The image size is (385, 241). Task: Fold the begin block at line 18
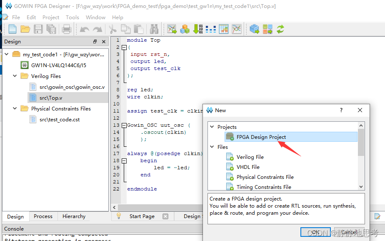124,161
